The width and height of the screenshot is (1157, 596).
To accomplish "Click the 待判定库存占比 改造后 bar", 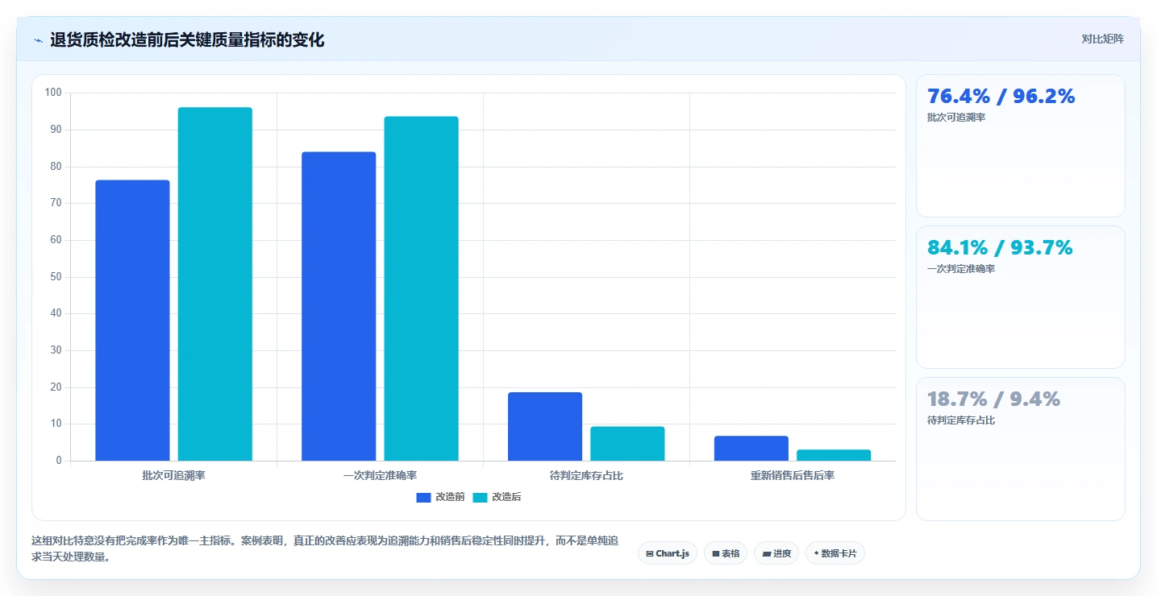I will tap(627, 444).
